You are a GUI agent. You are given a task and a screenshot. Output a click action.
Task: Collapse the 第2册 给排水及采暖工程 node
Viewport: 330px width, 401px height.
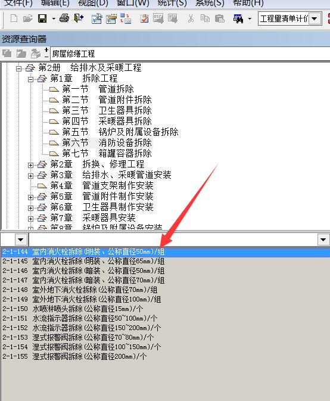18,69
